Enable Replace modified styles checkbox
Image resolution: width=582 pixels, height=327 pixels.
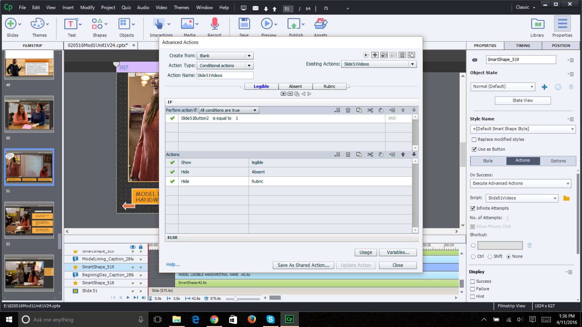click(474, 140)
